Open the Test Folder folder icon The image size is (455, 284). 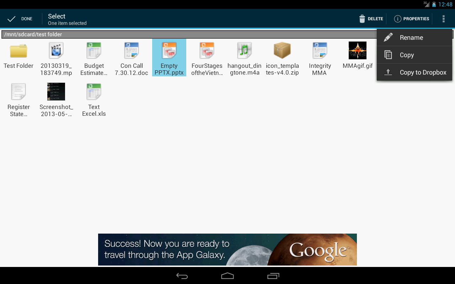(x=18, y=51)
